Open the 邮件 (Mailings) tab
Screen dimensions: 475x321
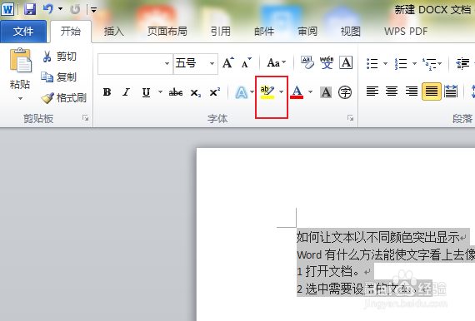[264, 31]
